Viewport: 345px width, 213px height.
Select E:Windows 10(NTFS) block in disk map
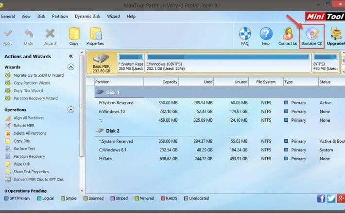pyautogui.click(x=228, y=63)
